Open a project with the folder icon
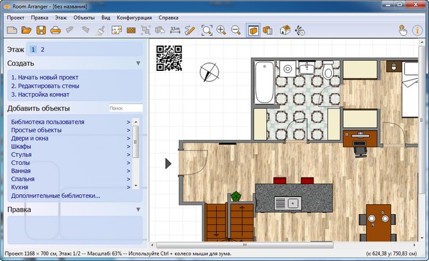 26,30
